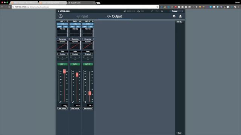Switch to the first browser tab
241x135 pixels.
(24, 3)
